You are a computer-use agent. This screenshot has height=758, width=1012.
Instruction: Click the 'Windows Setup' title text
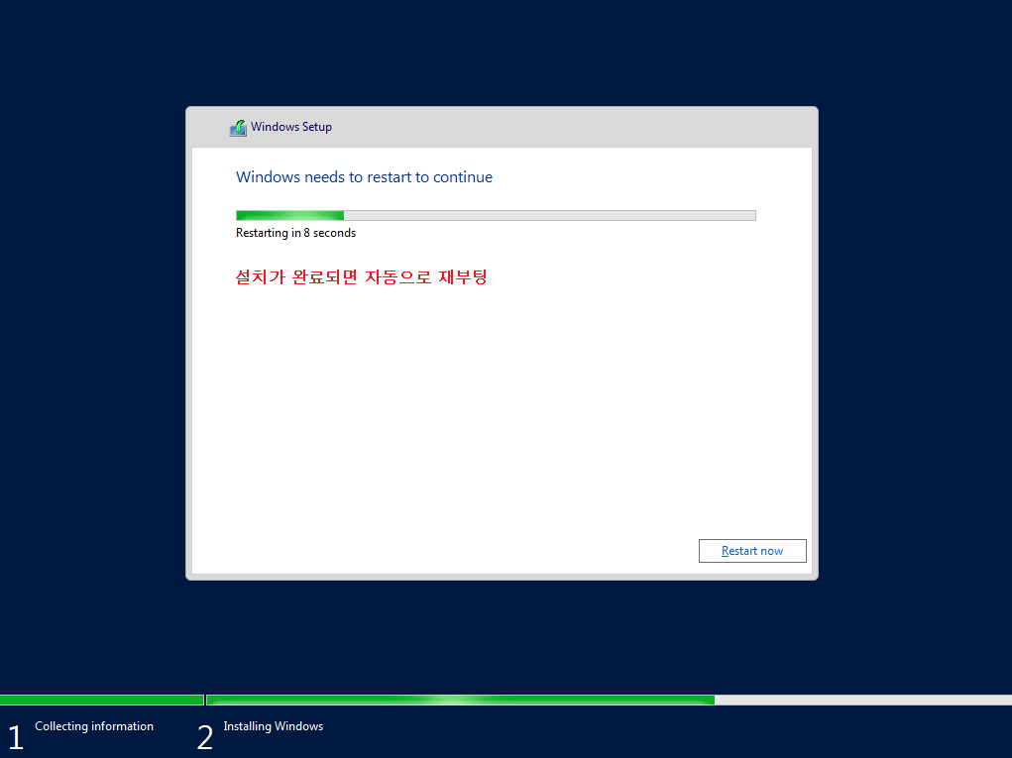pos(291,127)
